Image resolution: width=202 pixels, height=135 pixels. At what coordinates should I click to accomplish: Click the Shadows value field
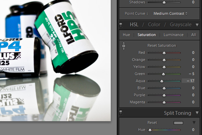pyautogui.click(x=193, y=2)
